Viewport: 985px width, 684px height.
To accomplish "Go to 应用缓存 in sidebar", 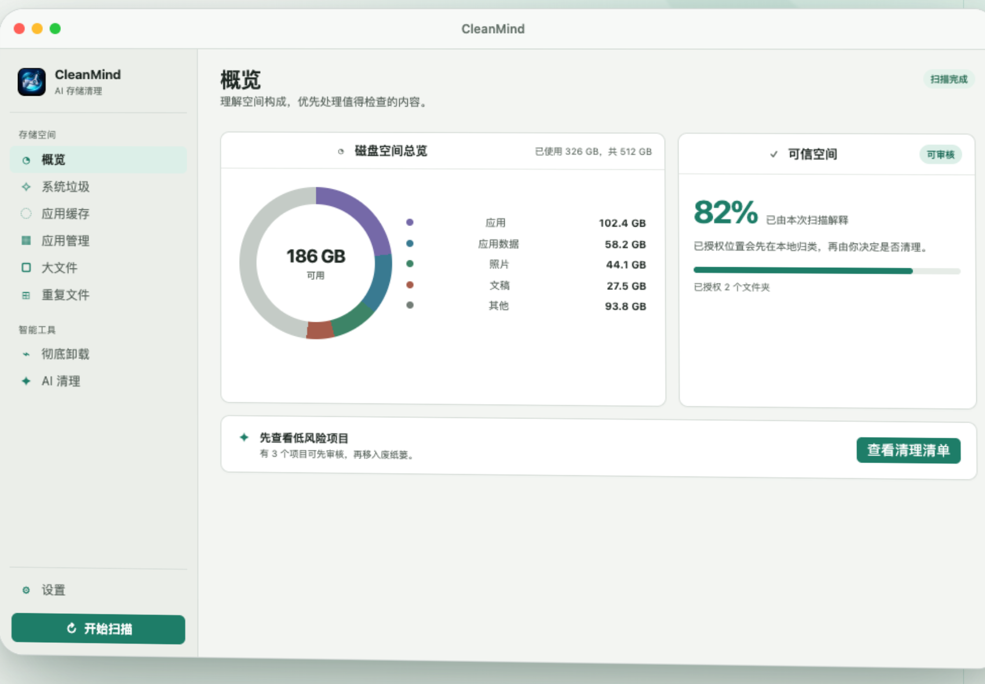I will 98,213.
